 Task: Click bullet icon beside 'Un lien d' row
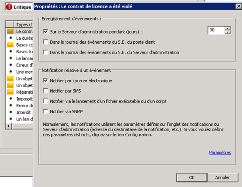click(11, 119)
